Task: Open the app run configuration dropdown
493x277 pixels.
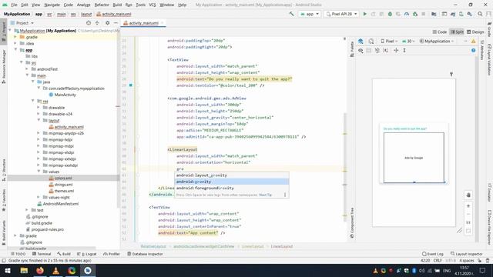Action: (x=310, y=14)
